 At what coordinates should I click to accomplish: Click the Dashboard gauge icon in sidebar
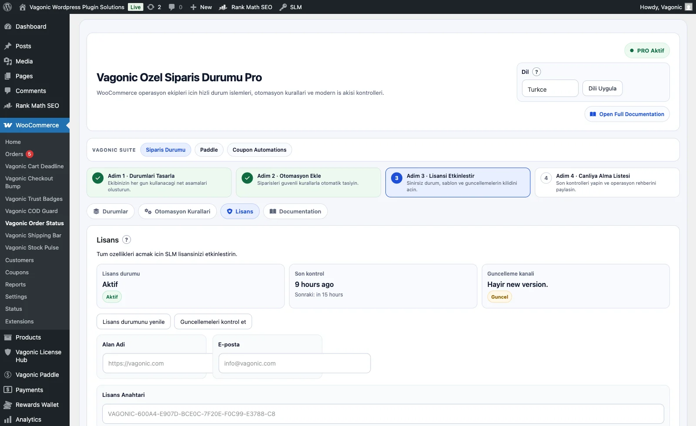[8, 27]
